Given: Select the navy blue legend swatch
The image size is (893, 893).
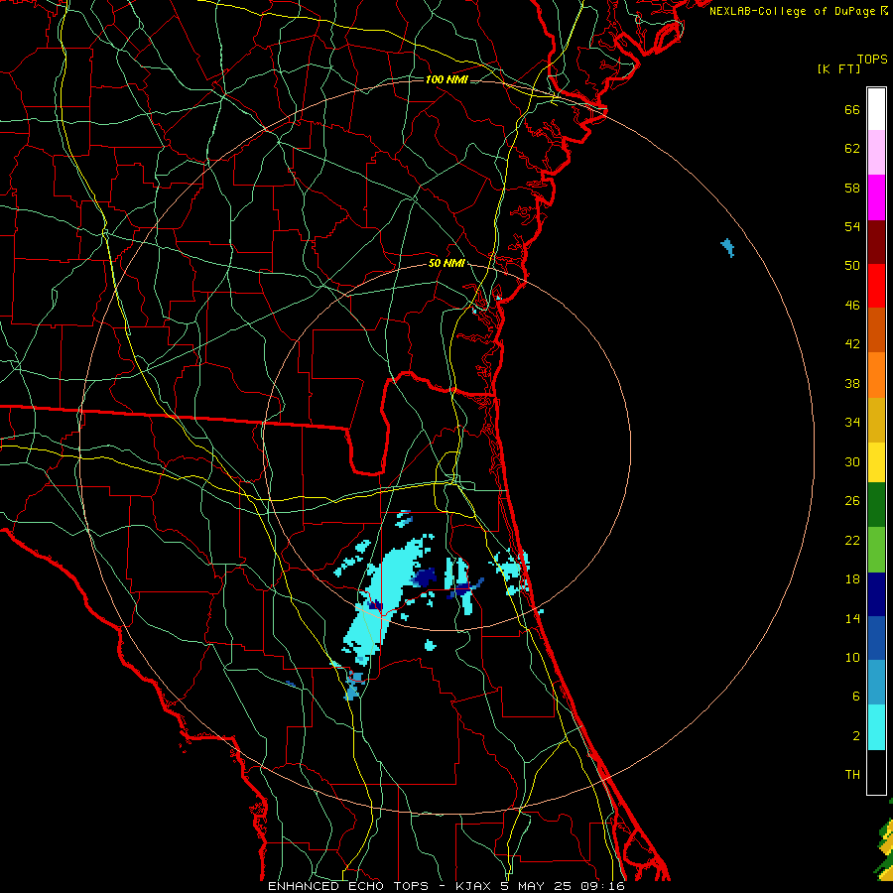Looking at the screenshot, I should pos(876,594).
